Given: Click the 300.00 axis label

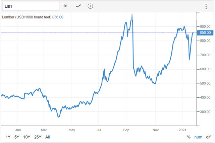Looking at the screenshot, I should pos(205,112).
